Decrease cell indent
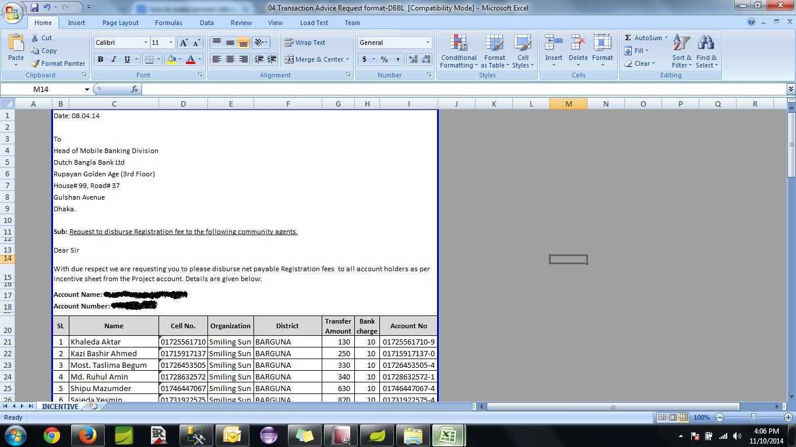 point(259,59)
